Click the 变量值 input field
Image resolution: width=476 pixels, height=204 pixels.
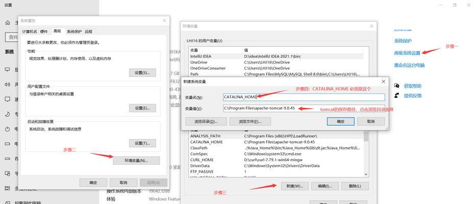[x=304, y=108]
